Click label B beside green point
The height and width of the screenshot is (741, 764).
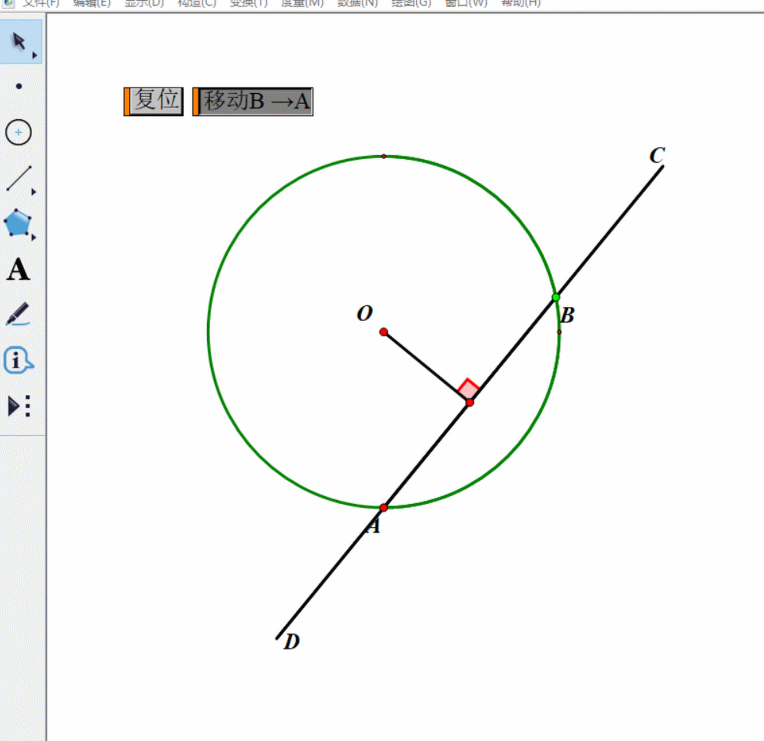click(567, 316)
